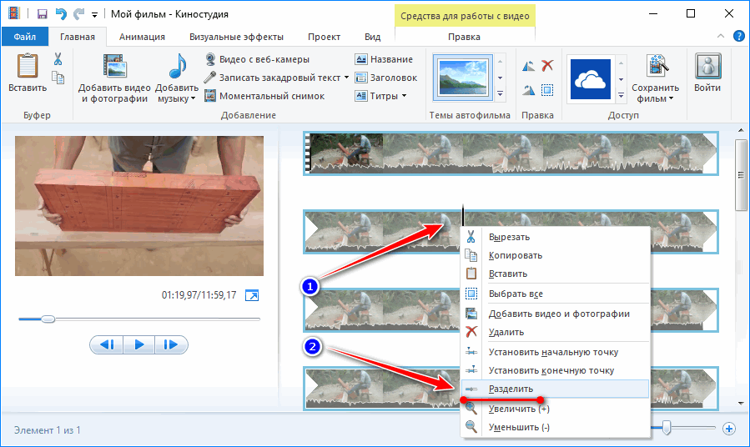The width and height of the screenshot is (750, 447).
Task: Take a Snapshot (Моментальный снимок)
Action: (265, 96)
